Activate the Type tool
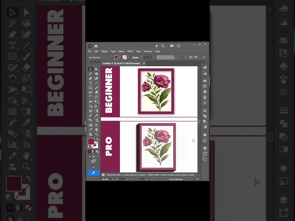This screenshot has width=295, height=221. (x=90, y=83)
